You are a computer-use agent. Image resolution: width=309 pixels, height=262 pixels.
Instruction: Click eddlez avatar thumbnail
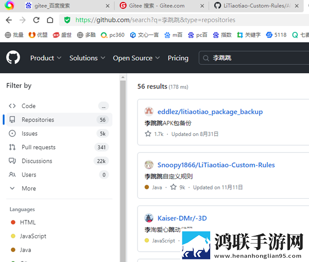(149, 112)
